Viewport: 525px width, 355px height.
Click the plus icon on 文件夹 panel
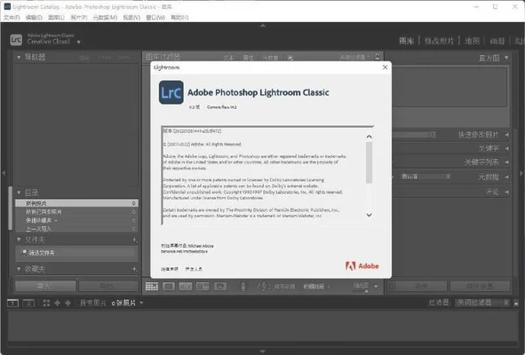134,240
